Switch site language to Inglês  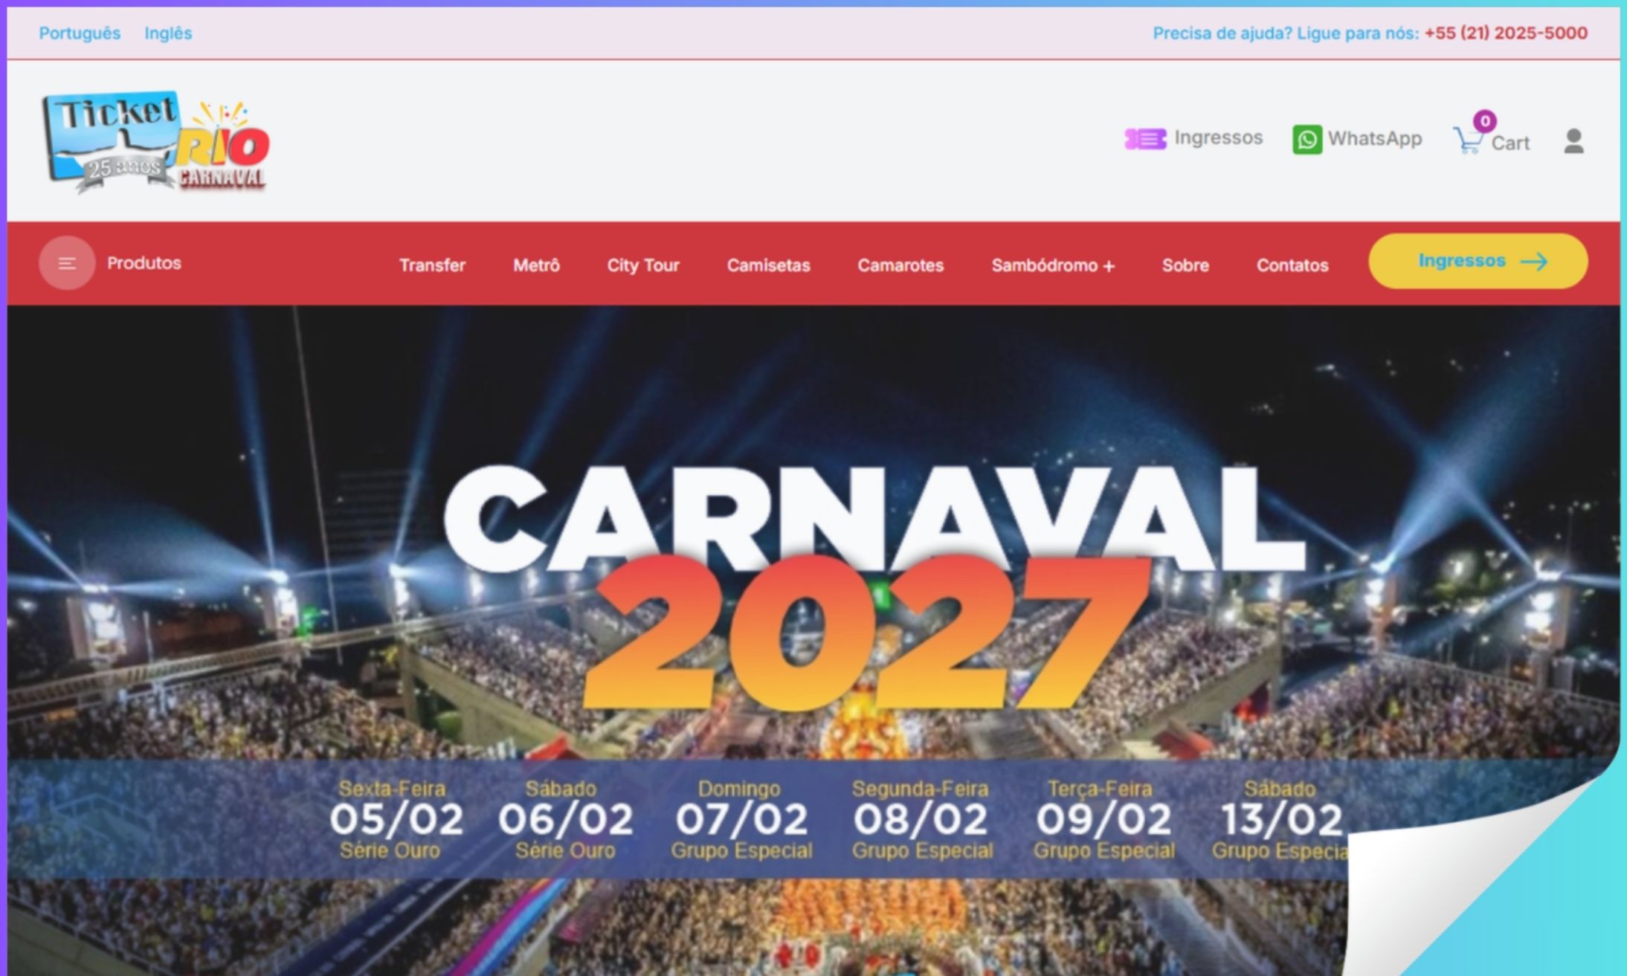click(x=169, y=33)
